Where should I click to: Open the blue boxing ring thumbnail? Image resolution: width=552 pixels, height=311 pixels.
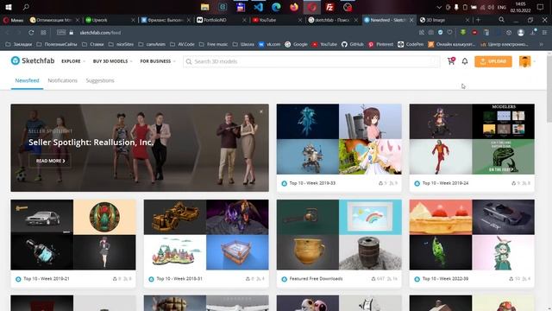pos(237,252)
